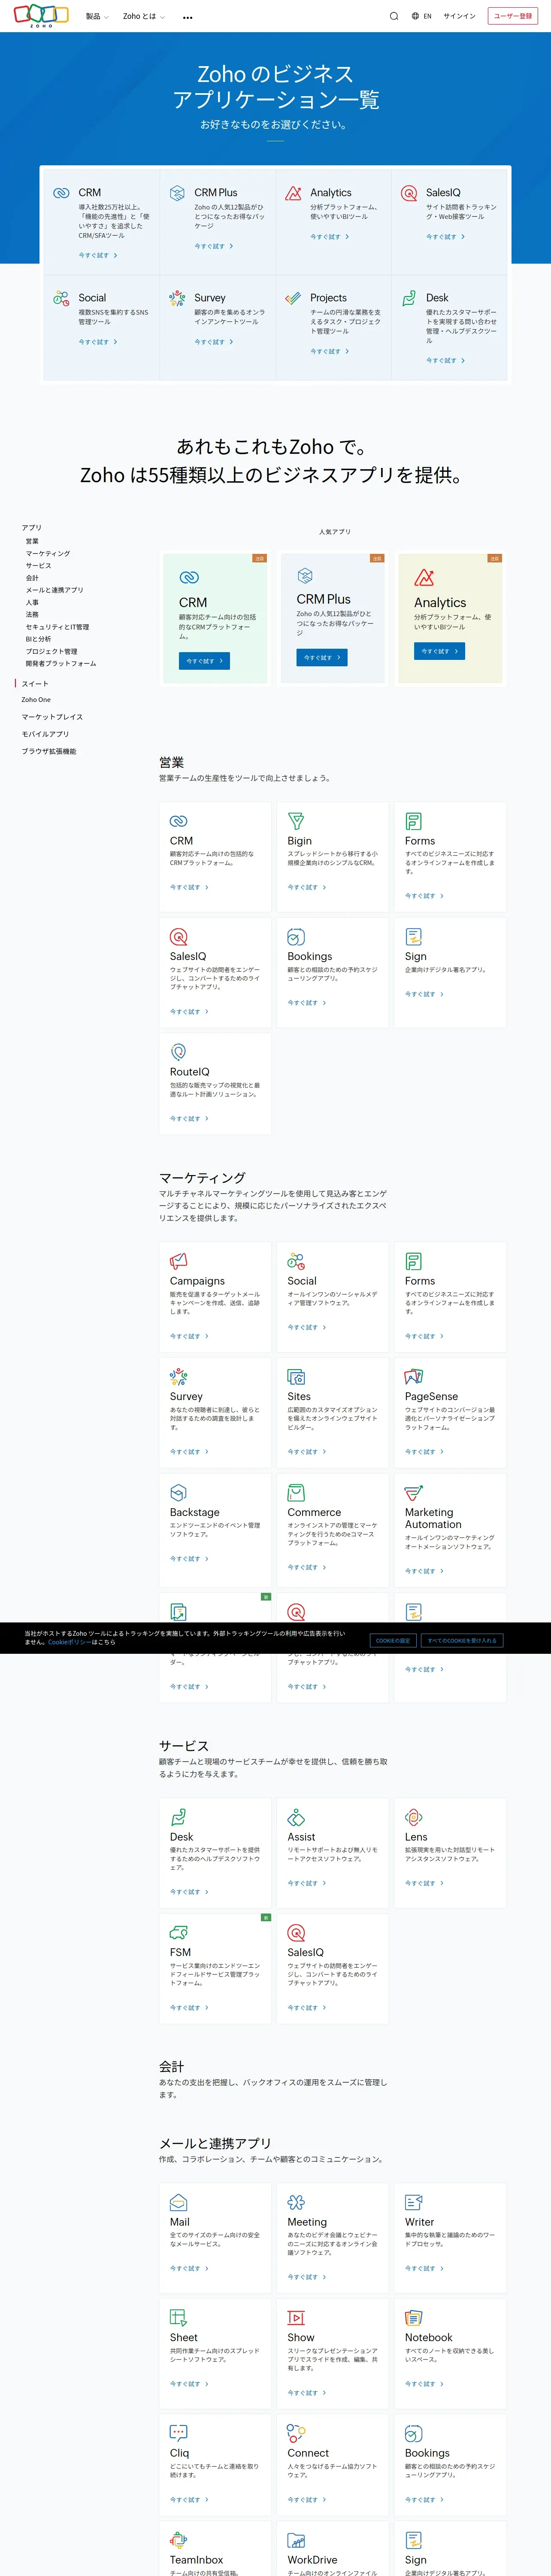This screenshot has width=551, height=2576.
Task: Click COOKIEの設定 in the cookie banner
Action: point(393,1641)
